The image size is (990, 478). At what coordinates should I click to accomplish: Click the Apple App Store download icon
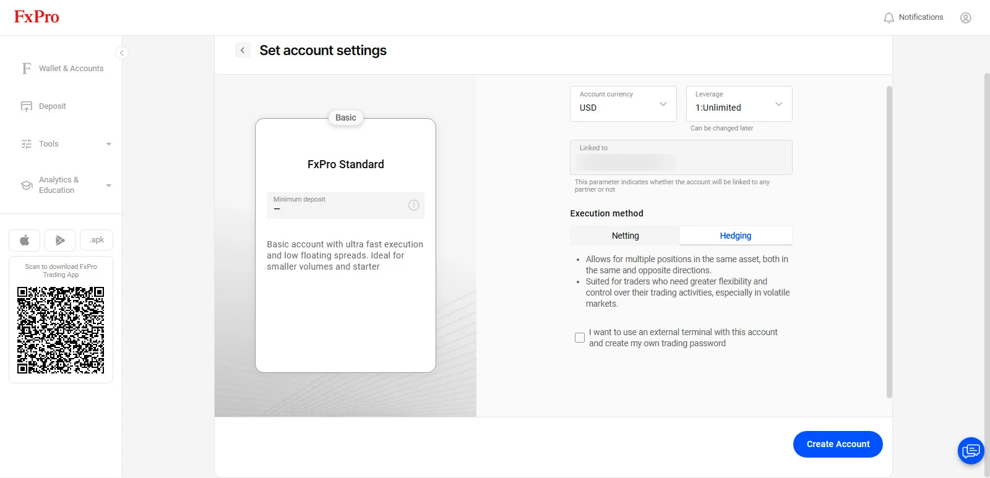[25, 240]
